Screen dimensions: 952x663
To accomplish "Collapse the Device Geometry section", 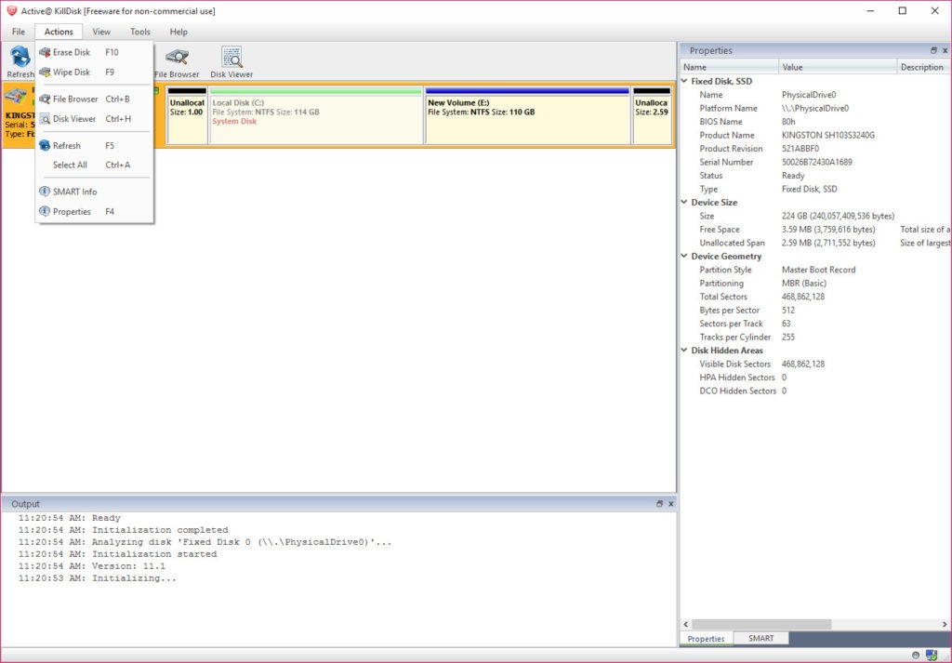I will pos(685,257).
